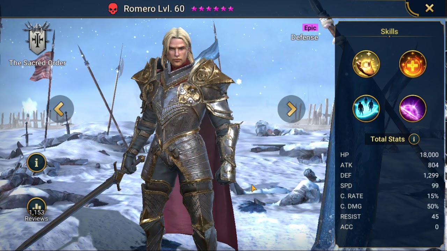The width and height of the screenshot is (447, 251).
Task: Select the SPD stat value 99
Action: click(x=434, y=186)
